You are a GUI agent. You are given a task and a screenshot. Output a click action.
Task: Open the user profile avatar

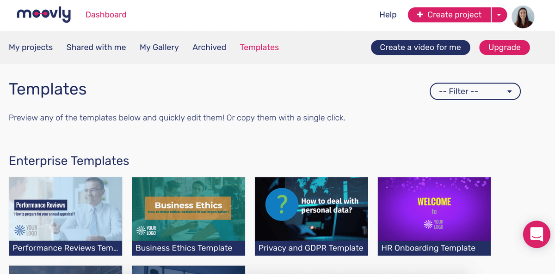tap(523, 17)
